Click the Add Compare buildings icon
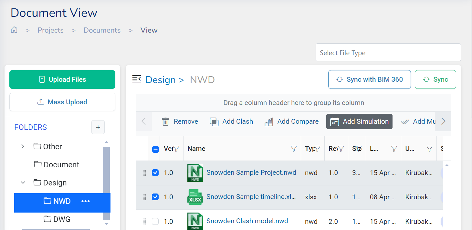The image size is (472, 230). coord(269,122)
